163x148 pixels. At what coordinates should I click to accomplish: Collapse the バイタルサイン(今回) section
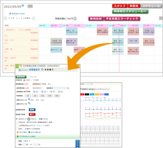click(18, 136)
